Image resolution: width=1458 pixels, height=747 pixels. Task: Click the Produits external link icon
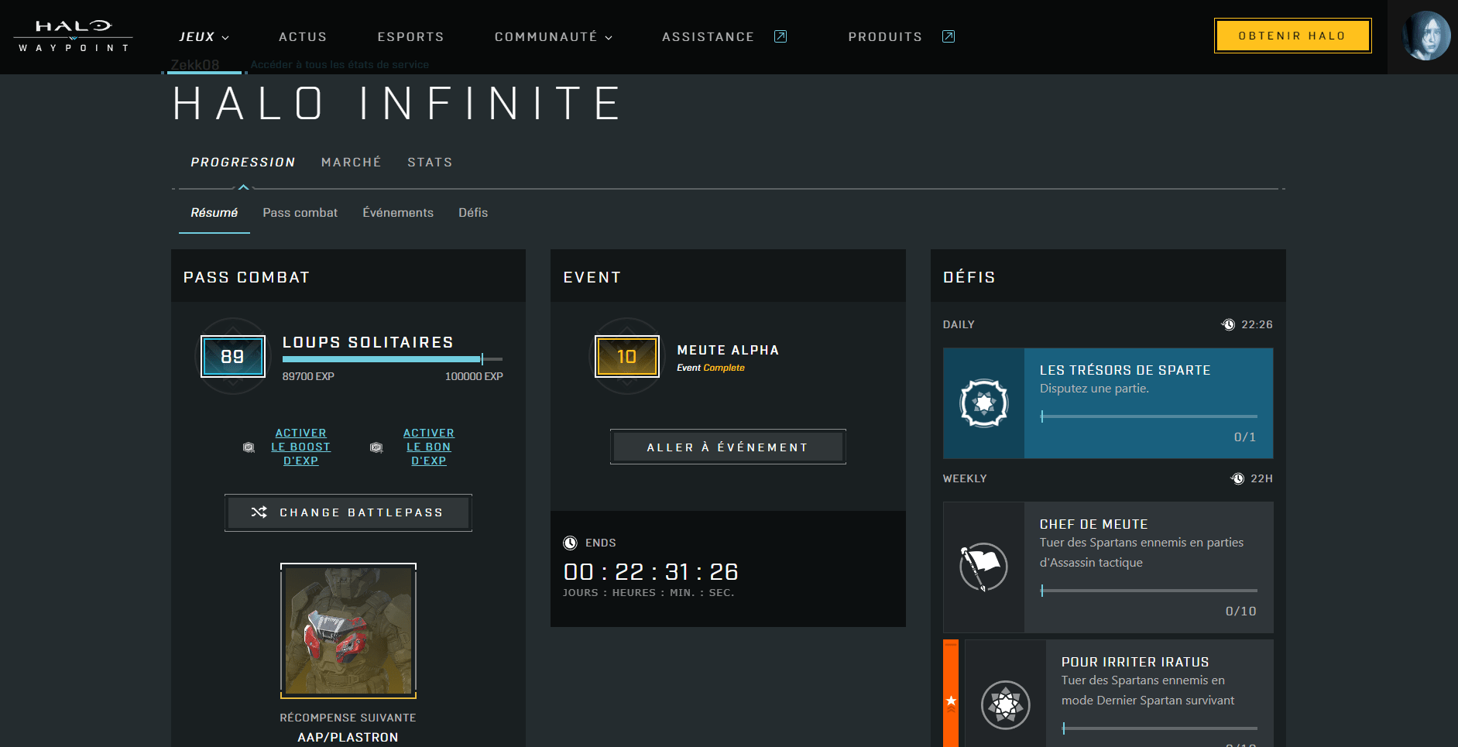pos(948,36)
